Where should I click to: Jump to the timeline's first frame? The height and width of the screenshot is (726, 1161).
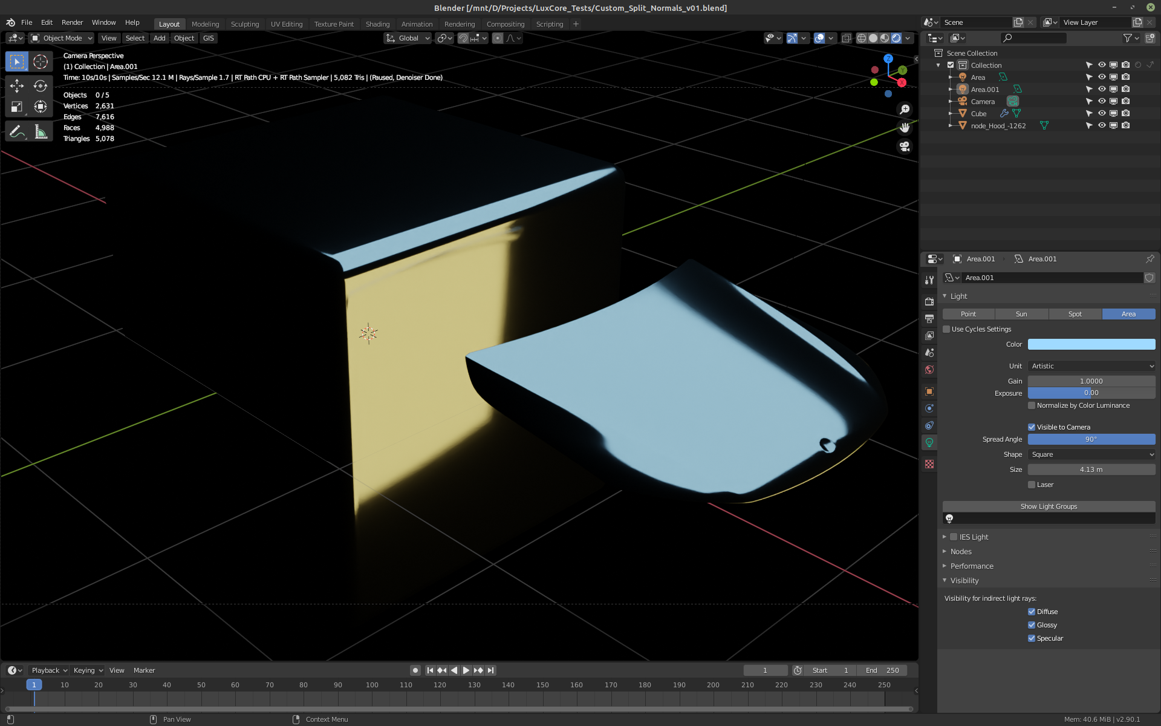[430, 670]
